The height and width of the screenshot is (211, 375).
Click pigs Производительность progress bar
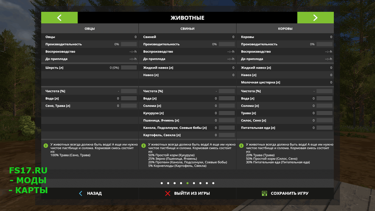tap(227, 44)
